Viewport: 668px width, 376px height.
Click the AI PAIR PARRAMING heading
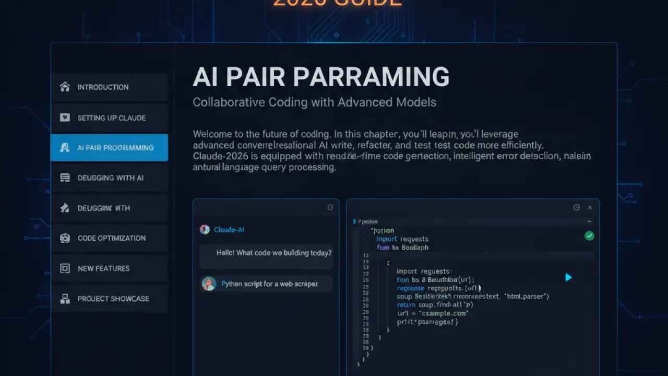(x=321, y=77)
